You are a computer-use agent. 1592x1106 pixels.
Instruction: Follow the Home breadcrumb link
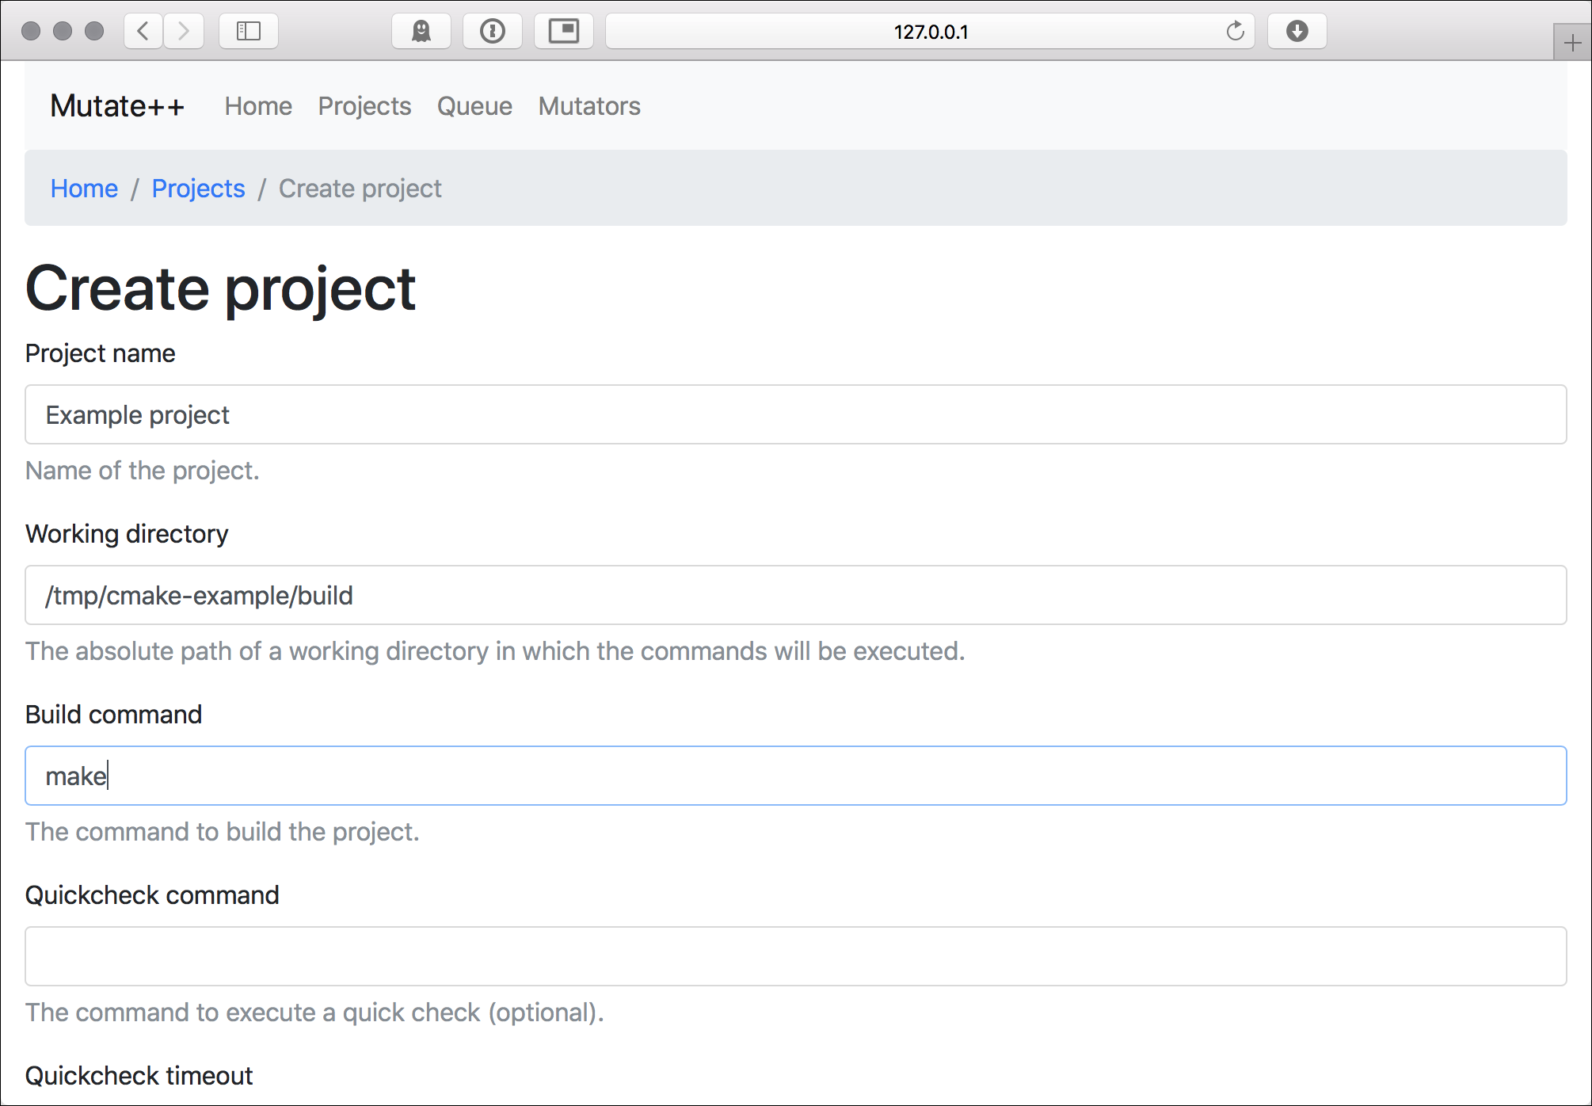click(x=84, y=189)
